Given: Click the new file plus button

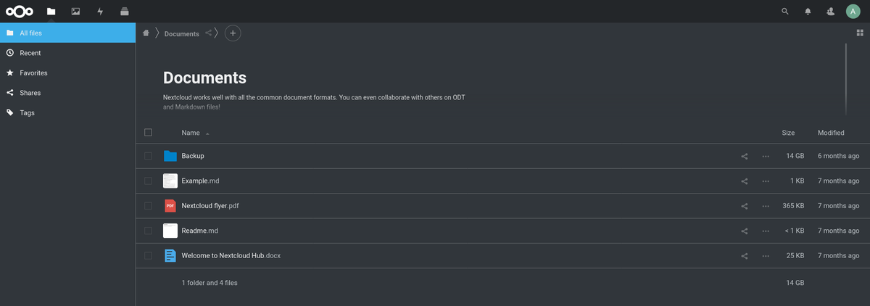Looking at the screenshot, I should [x=233, y=33].
